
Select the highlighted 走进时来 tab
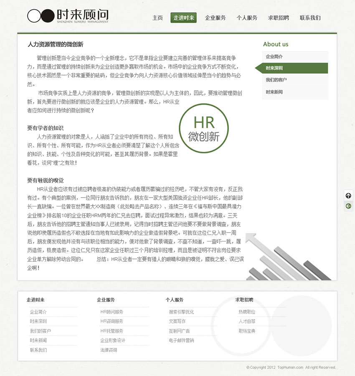183,18
